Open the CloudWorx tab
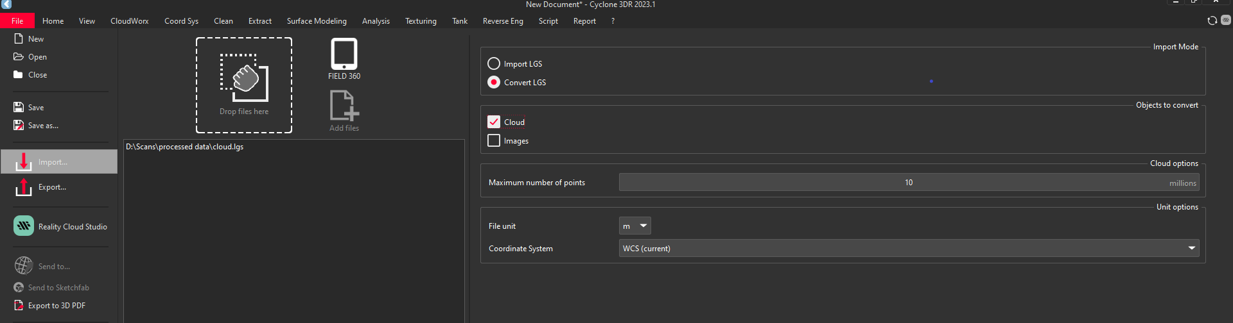The width and height of the screenshot is (1233, 323). click(x=129, y=21)
